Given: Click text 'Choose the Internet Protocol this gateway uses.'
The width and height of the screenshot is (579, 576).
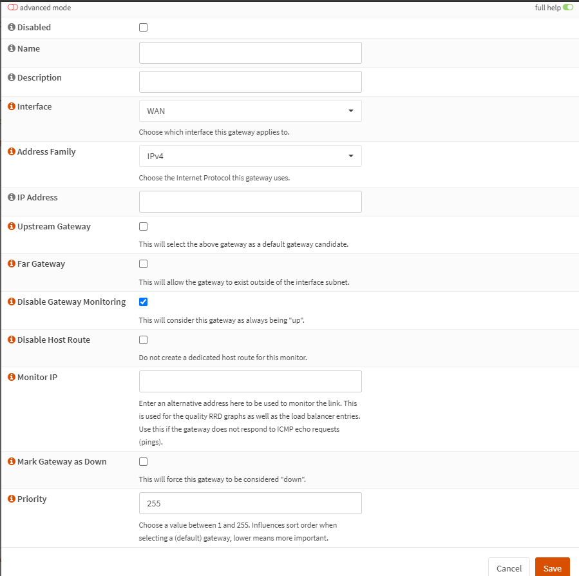Looking at the screenshot, I should [214, 178].
